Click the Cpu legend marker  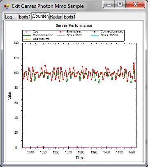point(27,32)
